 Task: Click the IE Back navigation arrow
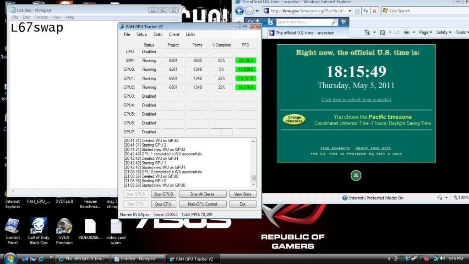click(240, 11)
